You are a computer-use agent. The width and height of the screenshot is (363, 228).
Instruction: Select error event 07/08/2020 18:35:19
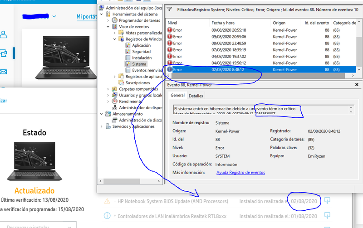(261, 50)
